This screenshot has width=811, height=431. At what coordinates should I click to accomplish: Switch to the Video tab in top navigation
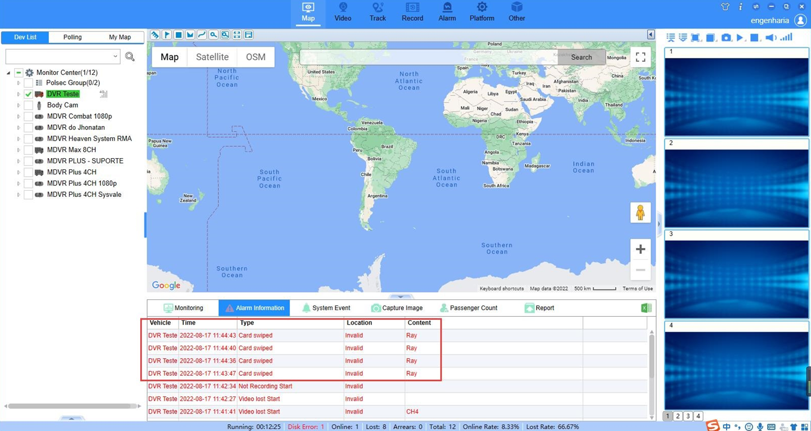coord(342,13)
